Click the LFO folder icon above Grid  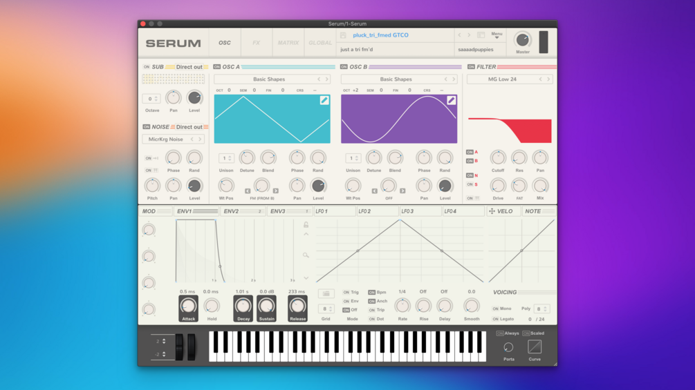(326, 293)
